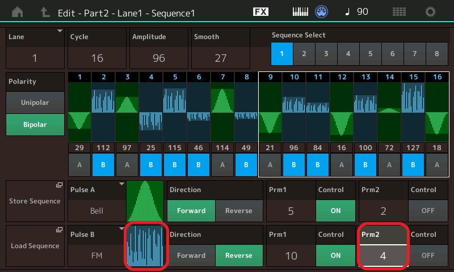Select Sequence 8 in Sequence Select
This screenshot has width=454, height=272.
pos(436,54)
